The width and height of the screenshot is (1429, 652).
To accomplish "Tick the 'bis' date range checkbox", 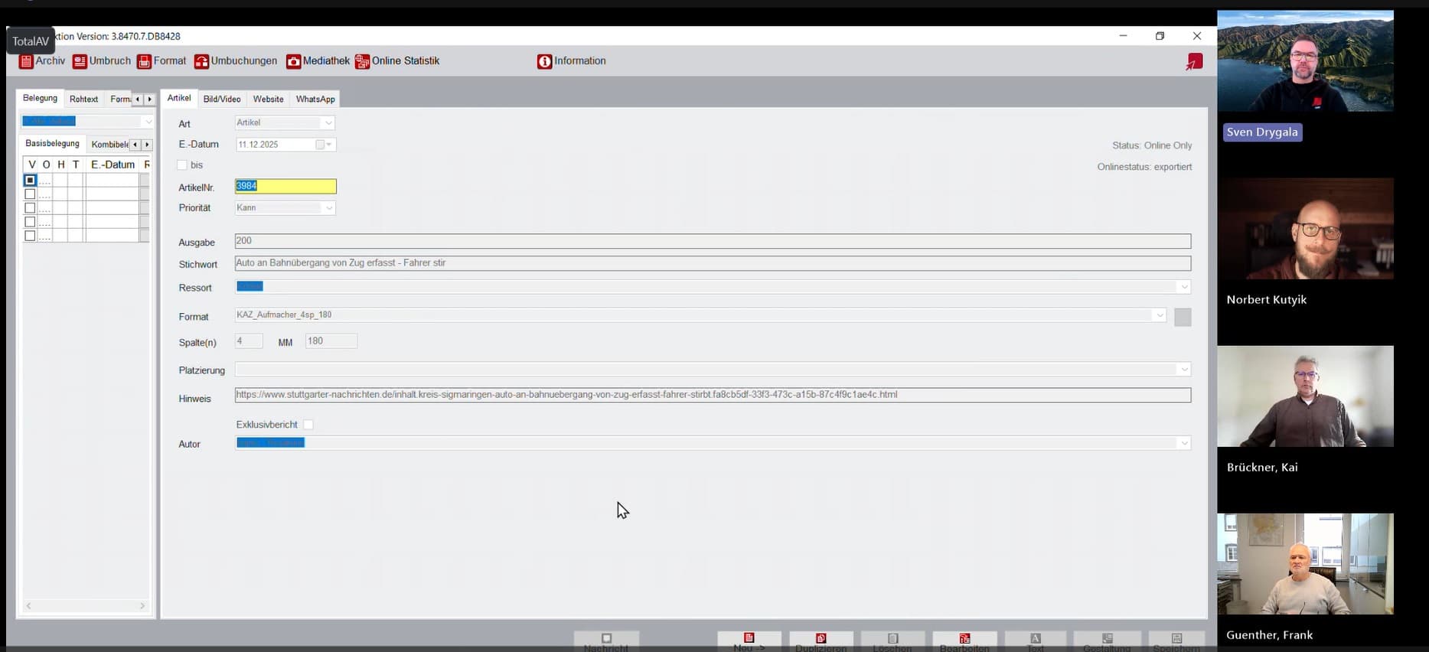I will [x=182, y=165].
